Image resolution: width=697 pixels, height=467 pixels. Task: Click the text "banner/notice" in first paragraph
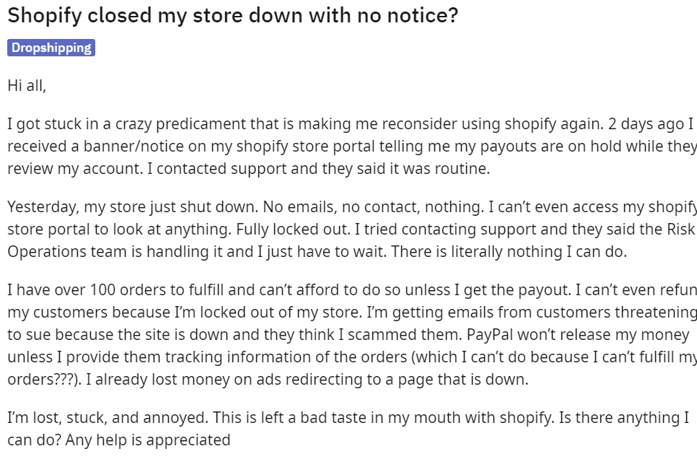coord(118,146)
